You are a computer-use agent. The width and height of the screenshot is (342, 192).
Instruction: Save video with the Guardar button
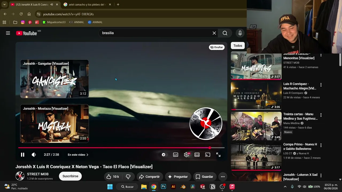[204, 177]
